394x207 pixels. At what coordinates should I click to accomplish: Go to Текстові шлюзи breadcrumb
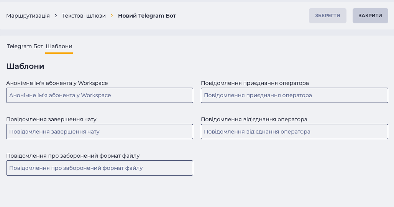[84, 16]
